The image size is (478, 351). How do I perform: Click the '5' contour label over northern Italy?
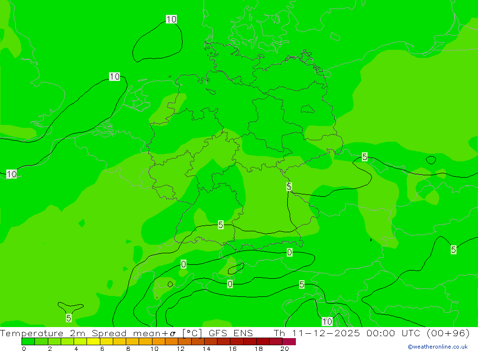coord(302,285)
